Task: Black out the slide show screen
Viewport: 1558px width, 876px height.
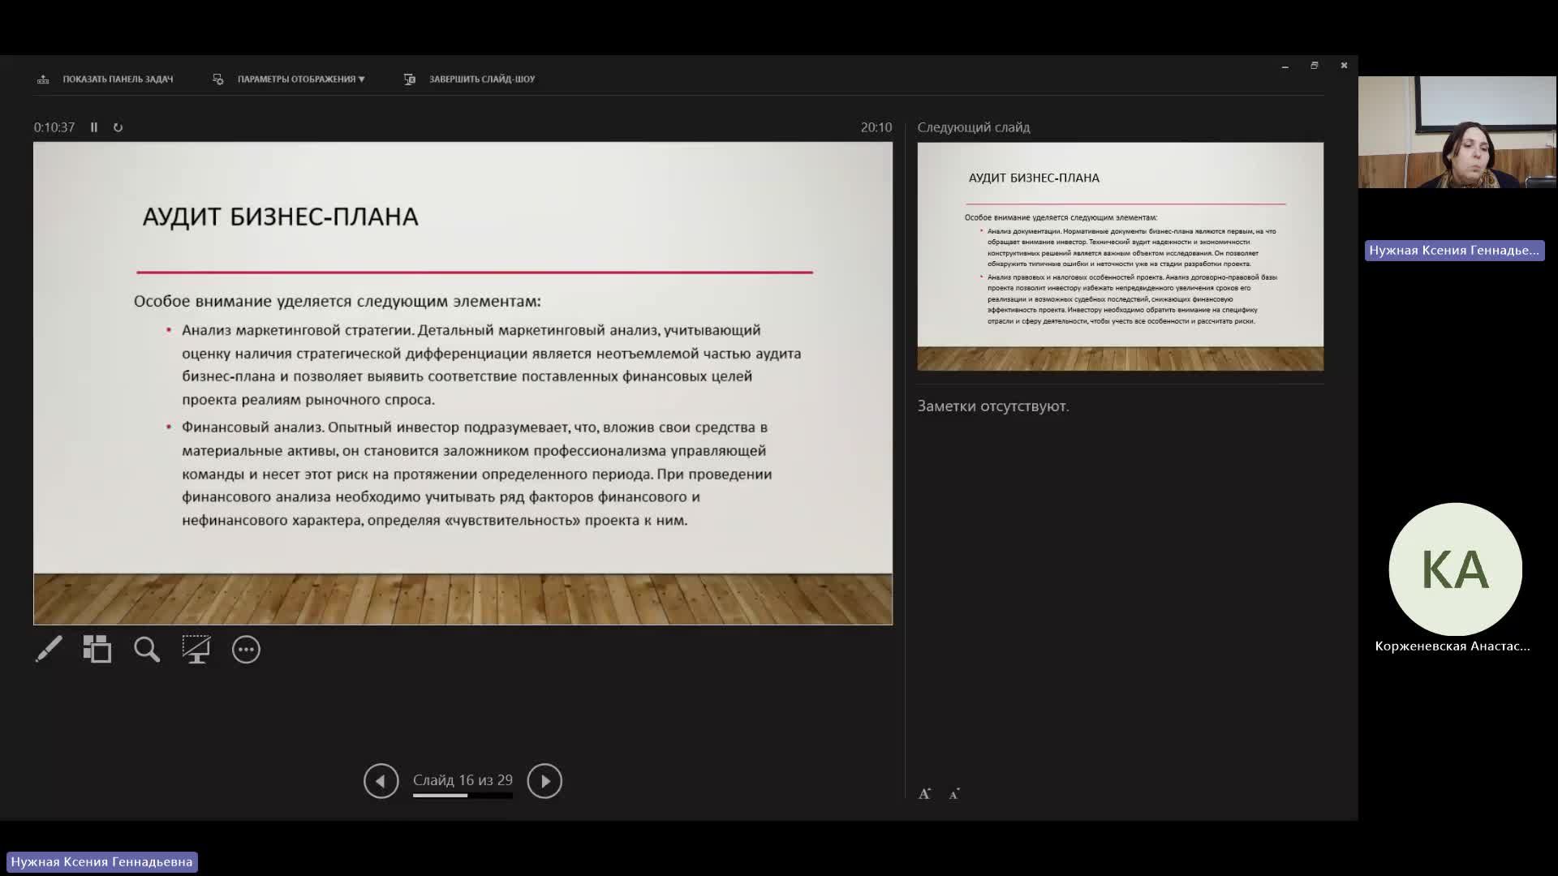Action: [x=196, y=649]
